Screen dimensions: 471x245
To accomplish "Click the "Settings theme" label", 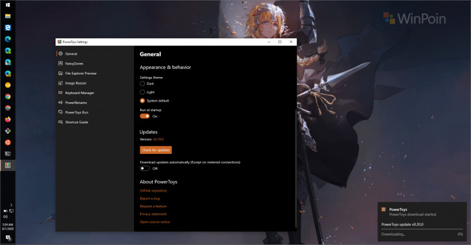I will pos(151,78).
